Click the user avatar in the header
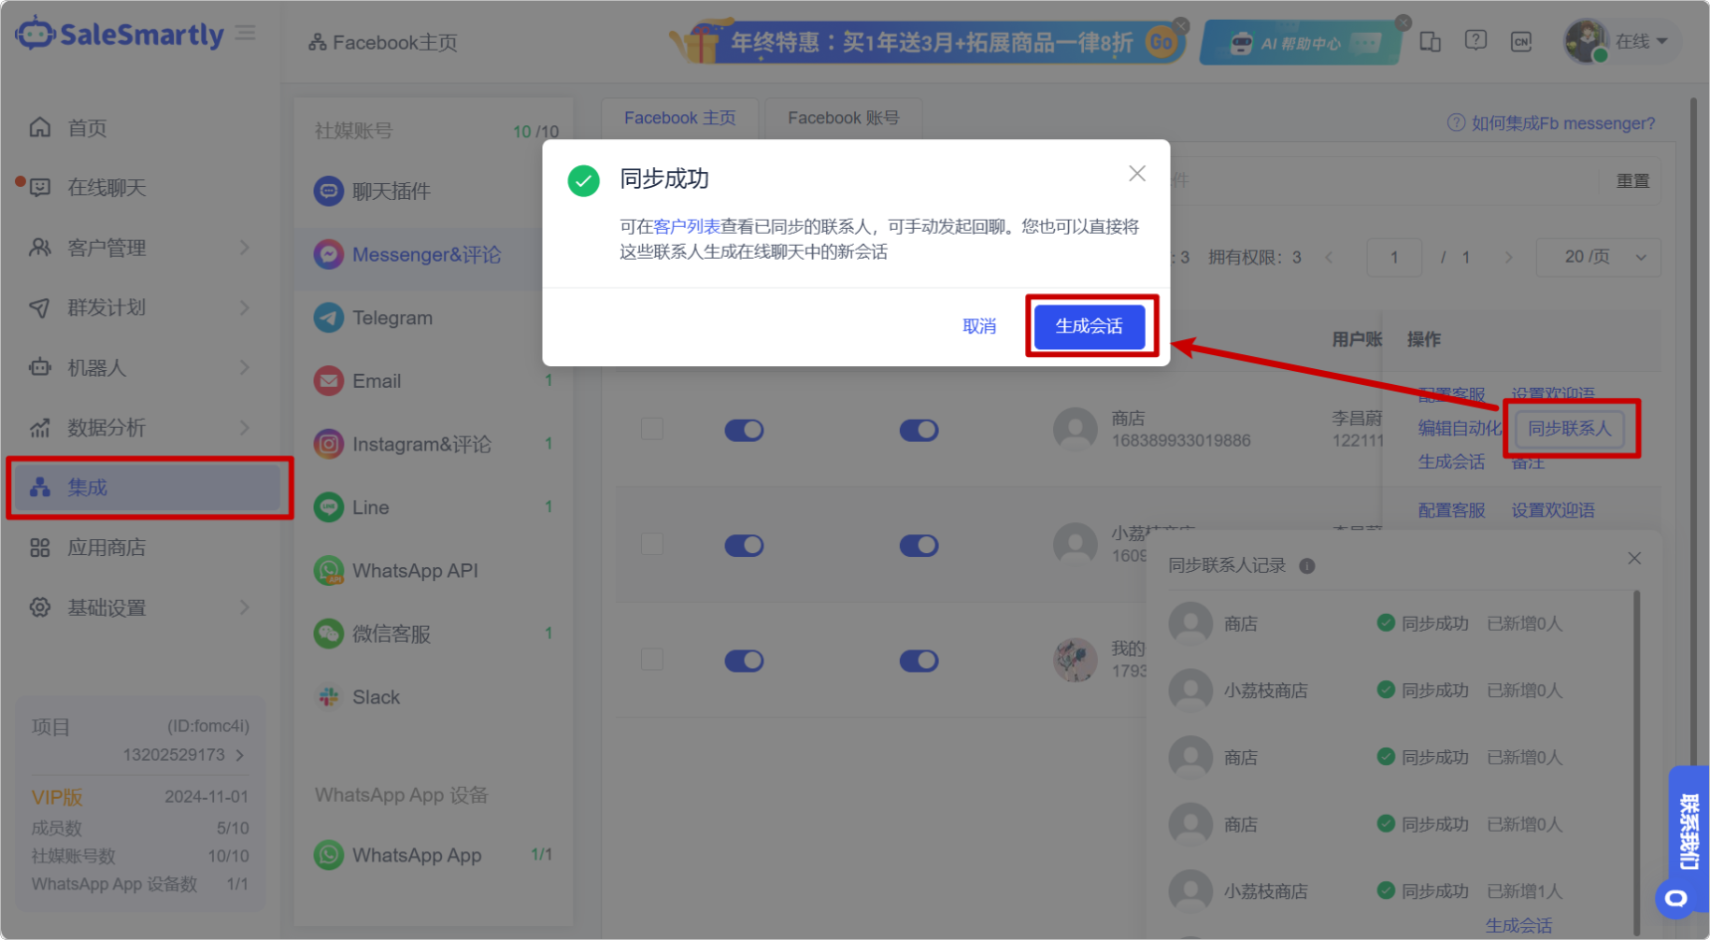The width and height of the screenshot is (1710, 940). tap(1587, 41)
